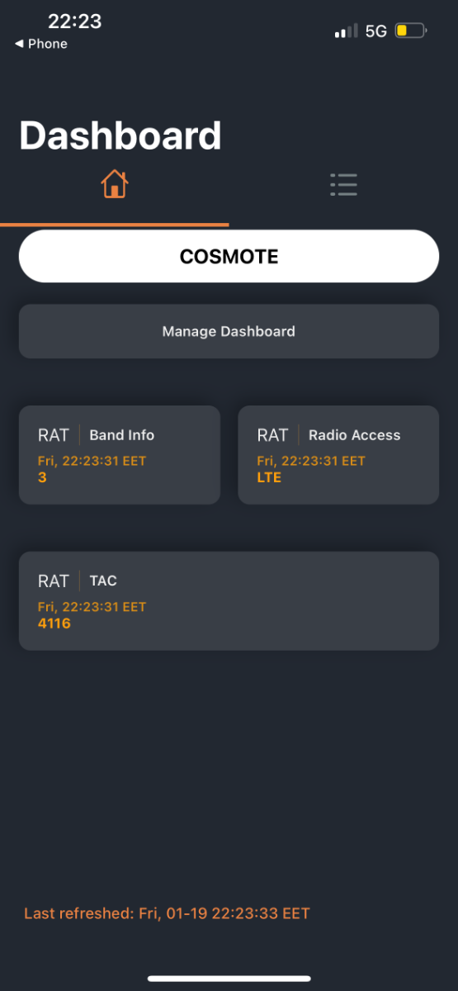Tap the TAC value 4116
Image resolution: width=458 pixels, height=991 pixels.
(54, 624)
